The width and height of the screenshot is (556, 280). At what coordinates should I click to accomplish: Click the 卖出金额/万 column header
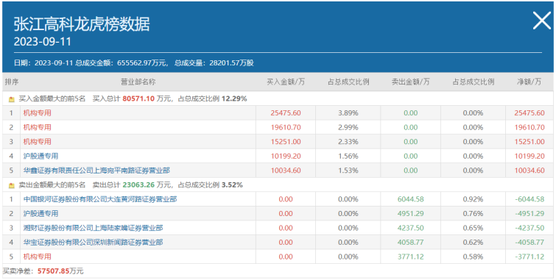(x=411, y=82)
